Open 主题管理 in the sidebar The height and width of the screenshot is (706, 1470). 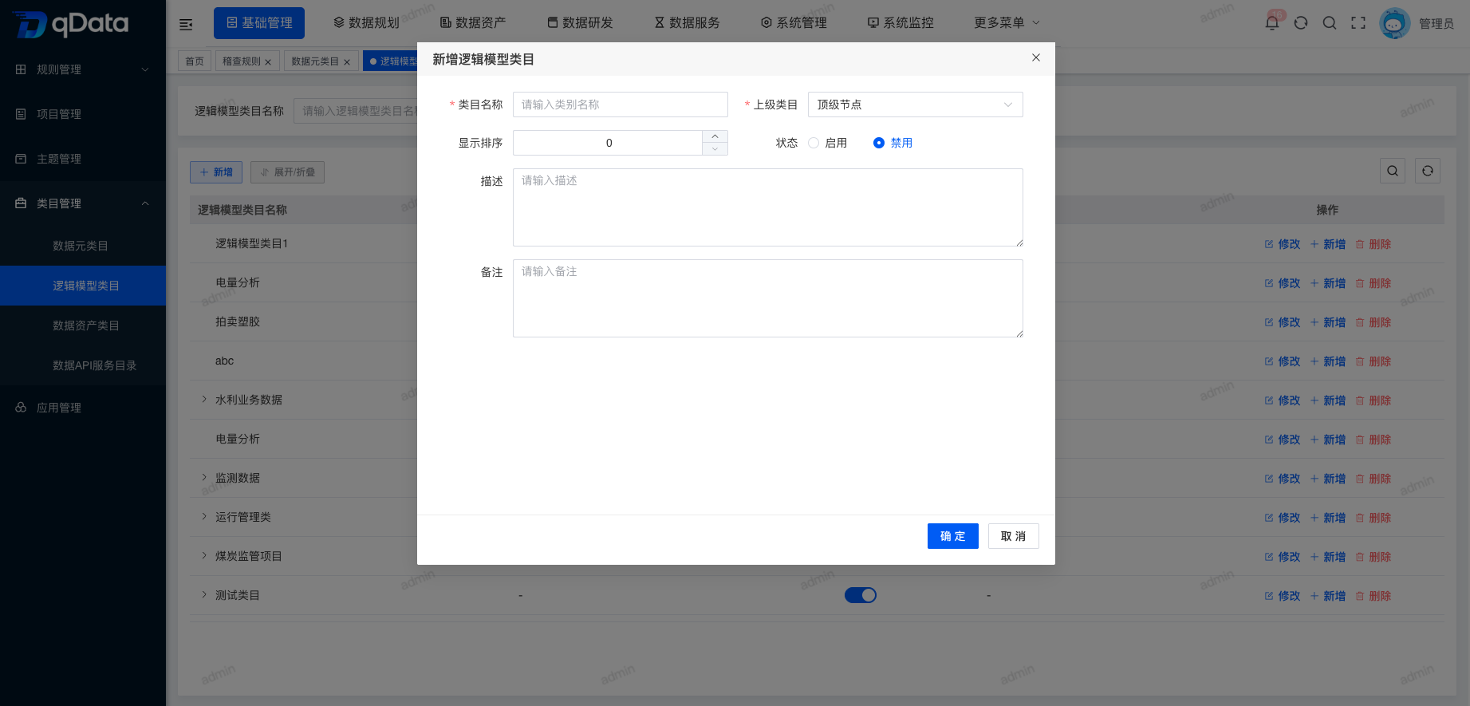click(83, 159)
